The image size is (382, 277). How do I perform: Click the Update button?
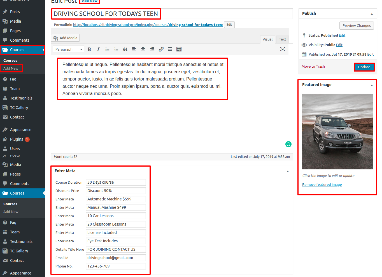[x=364, y=67]
